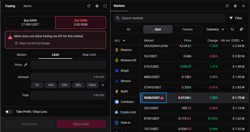
Task: Select ByBit exchange
Action: click(x=125, y=91)
